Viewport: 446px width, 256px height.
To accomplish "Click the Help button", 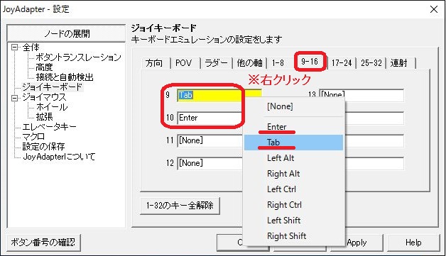I will [413, 243].
